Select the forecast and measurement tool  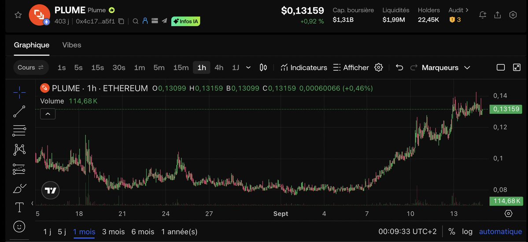(19, 169)
